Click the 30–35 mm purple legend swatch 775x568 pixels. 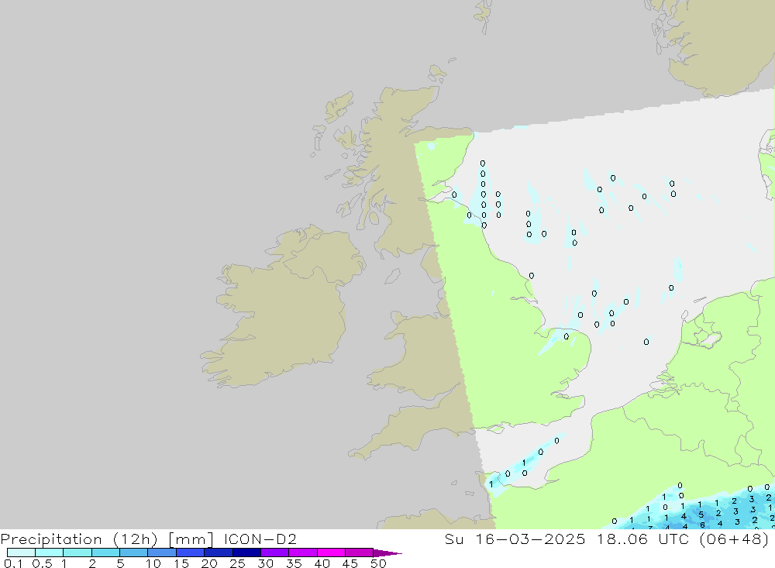274,553
